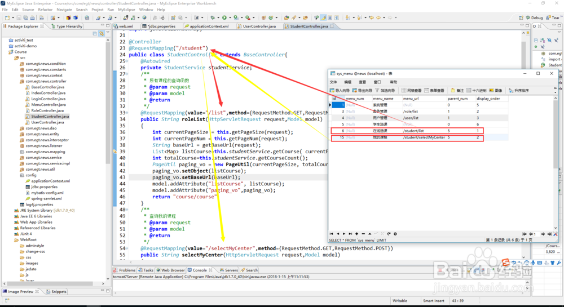Switch to web.xml editor tab
564x307 pixels.
124,26
